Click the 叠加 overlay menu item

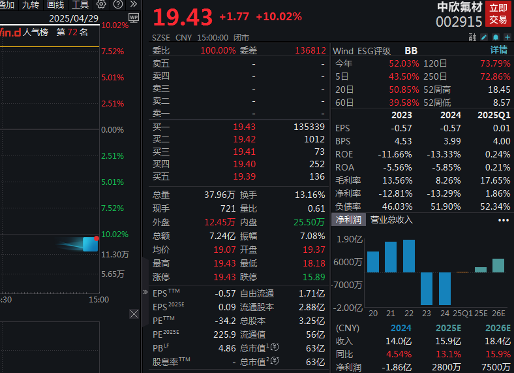7,5
